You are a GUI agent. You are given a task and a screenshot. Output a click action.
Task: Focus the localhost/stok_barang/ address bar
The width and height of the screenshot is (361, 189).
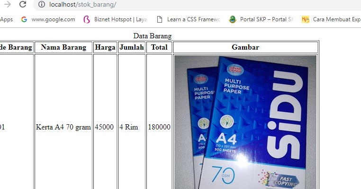pyautogui.click(x=198, y=4)
